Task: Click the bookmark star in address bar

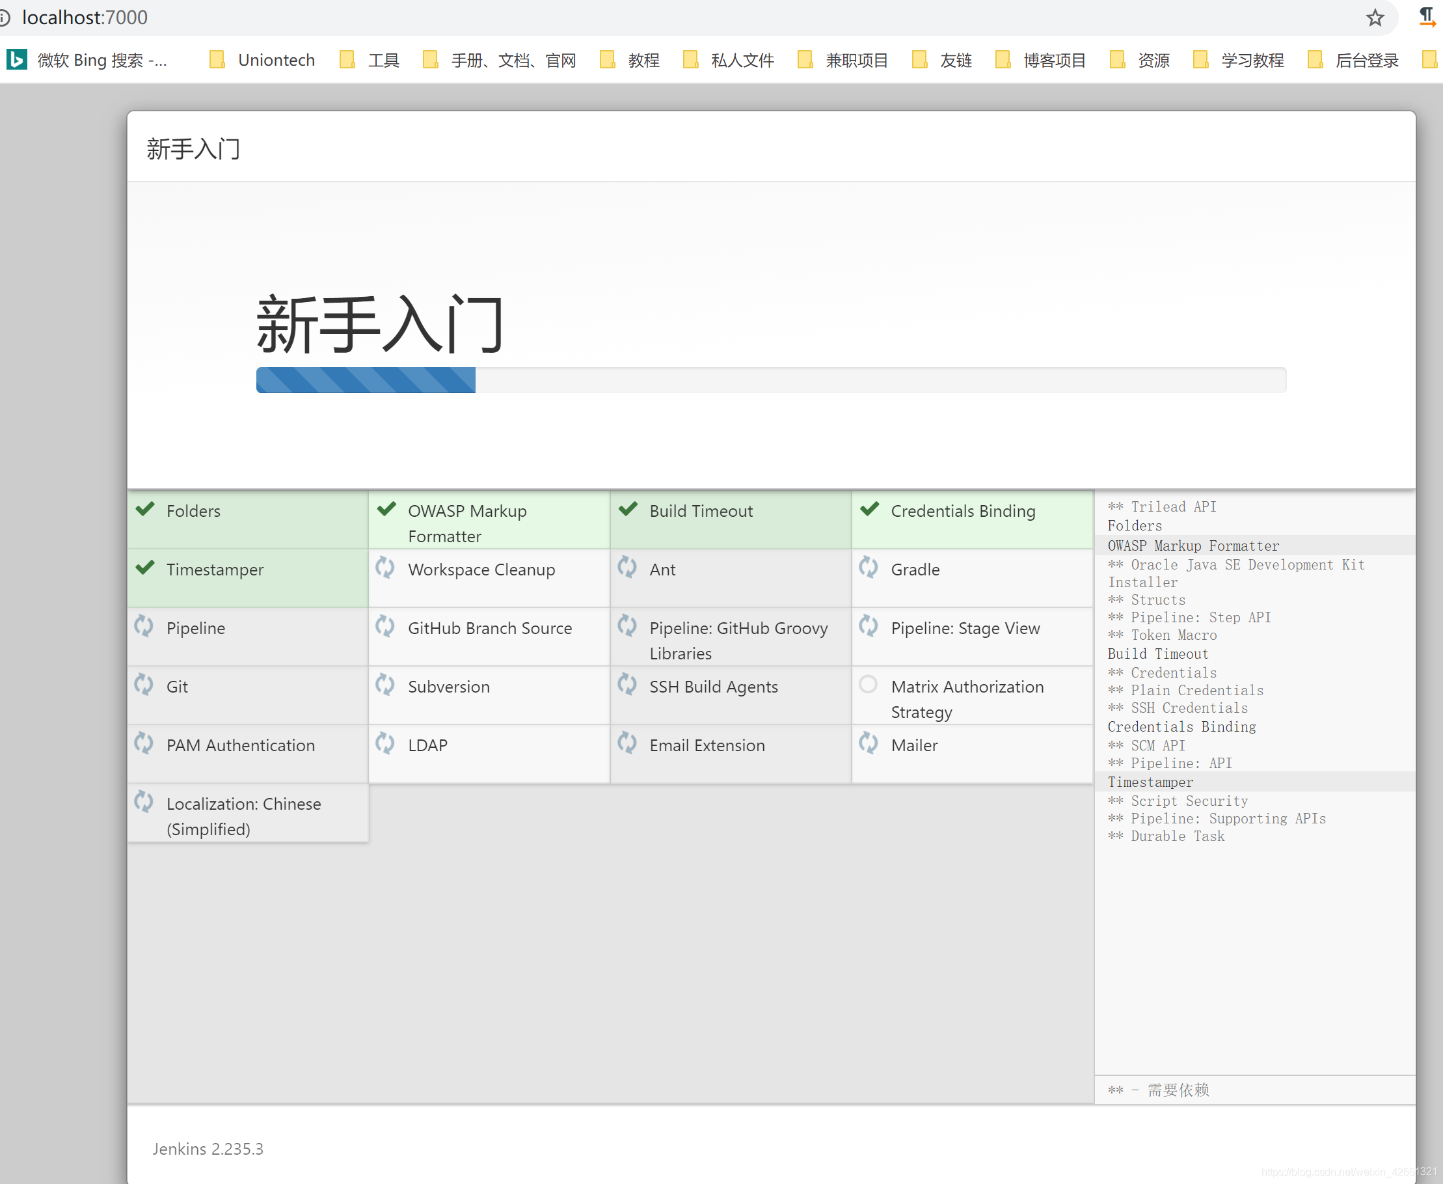Action: [1374, 18]
